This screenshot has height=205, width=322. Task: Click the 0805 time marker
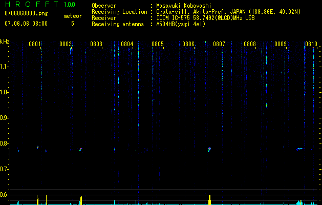coord(158,44)
